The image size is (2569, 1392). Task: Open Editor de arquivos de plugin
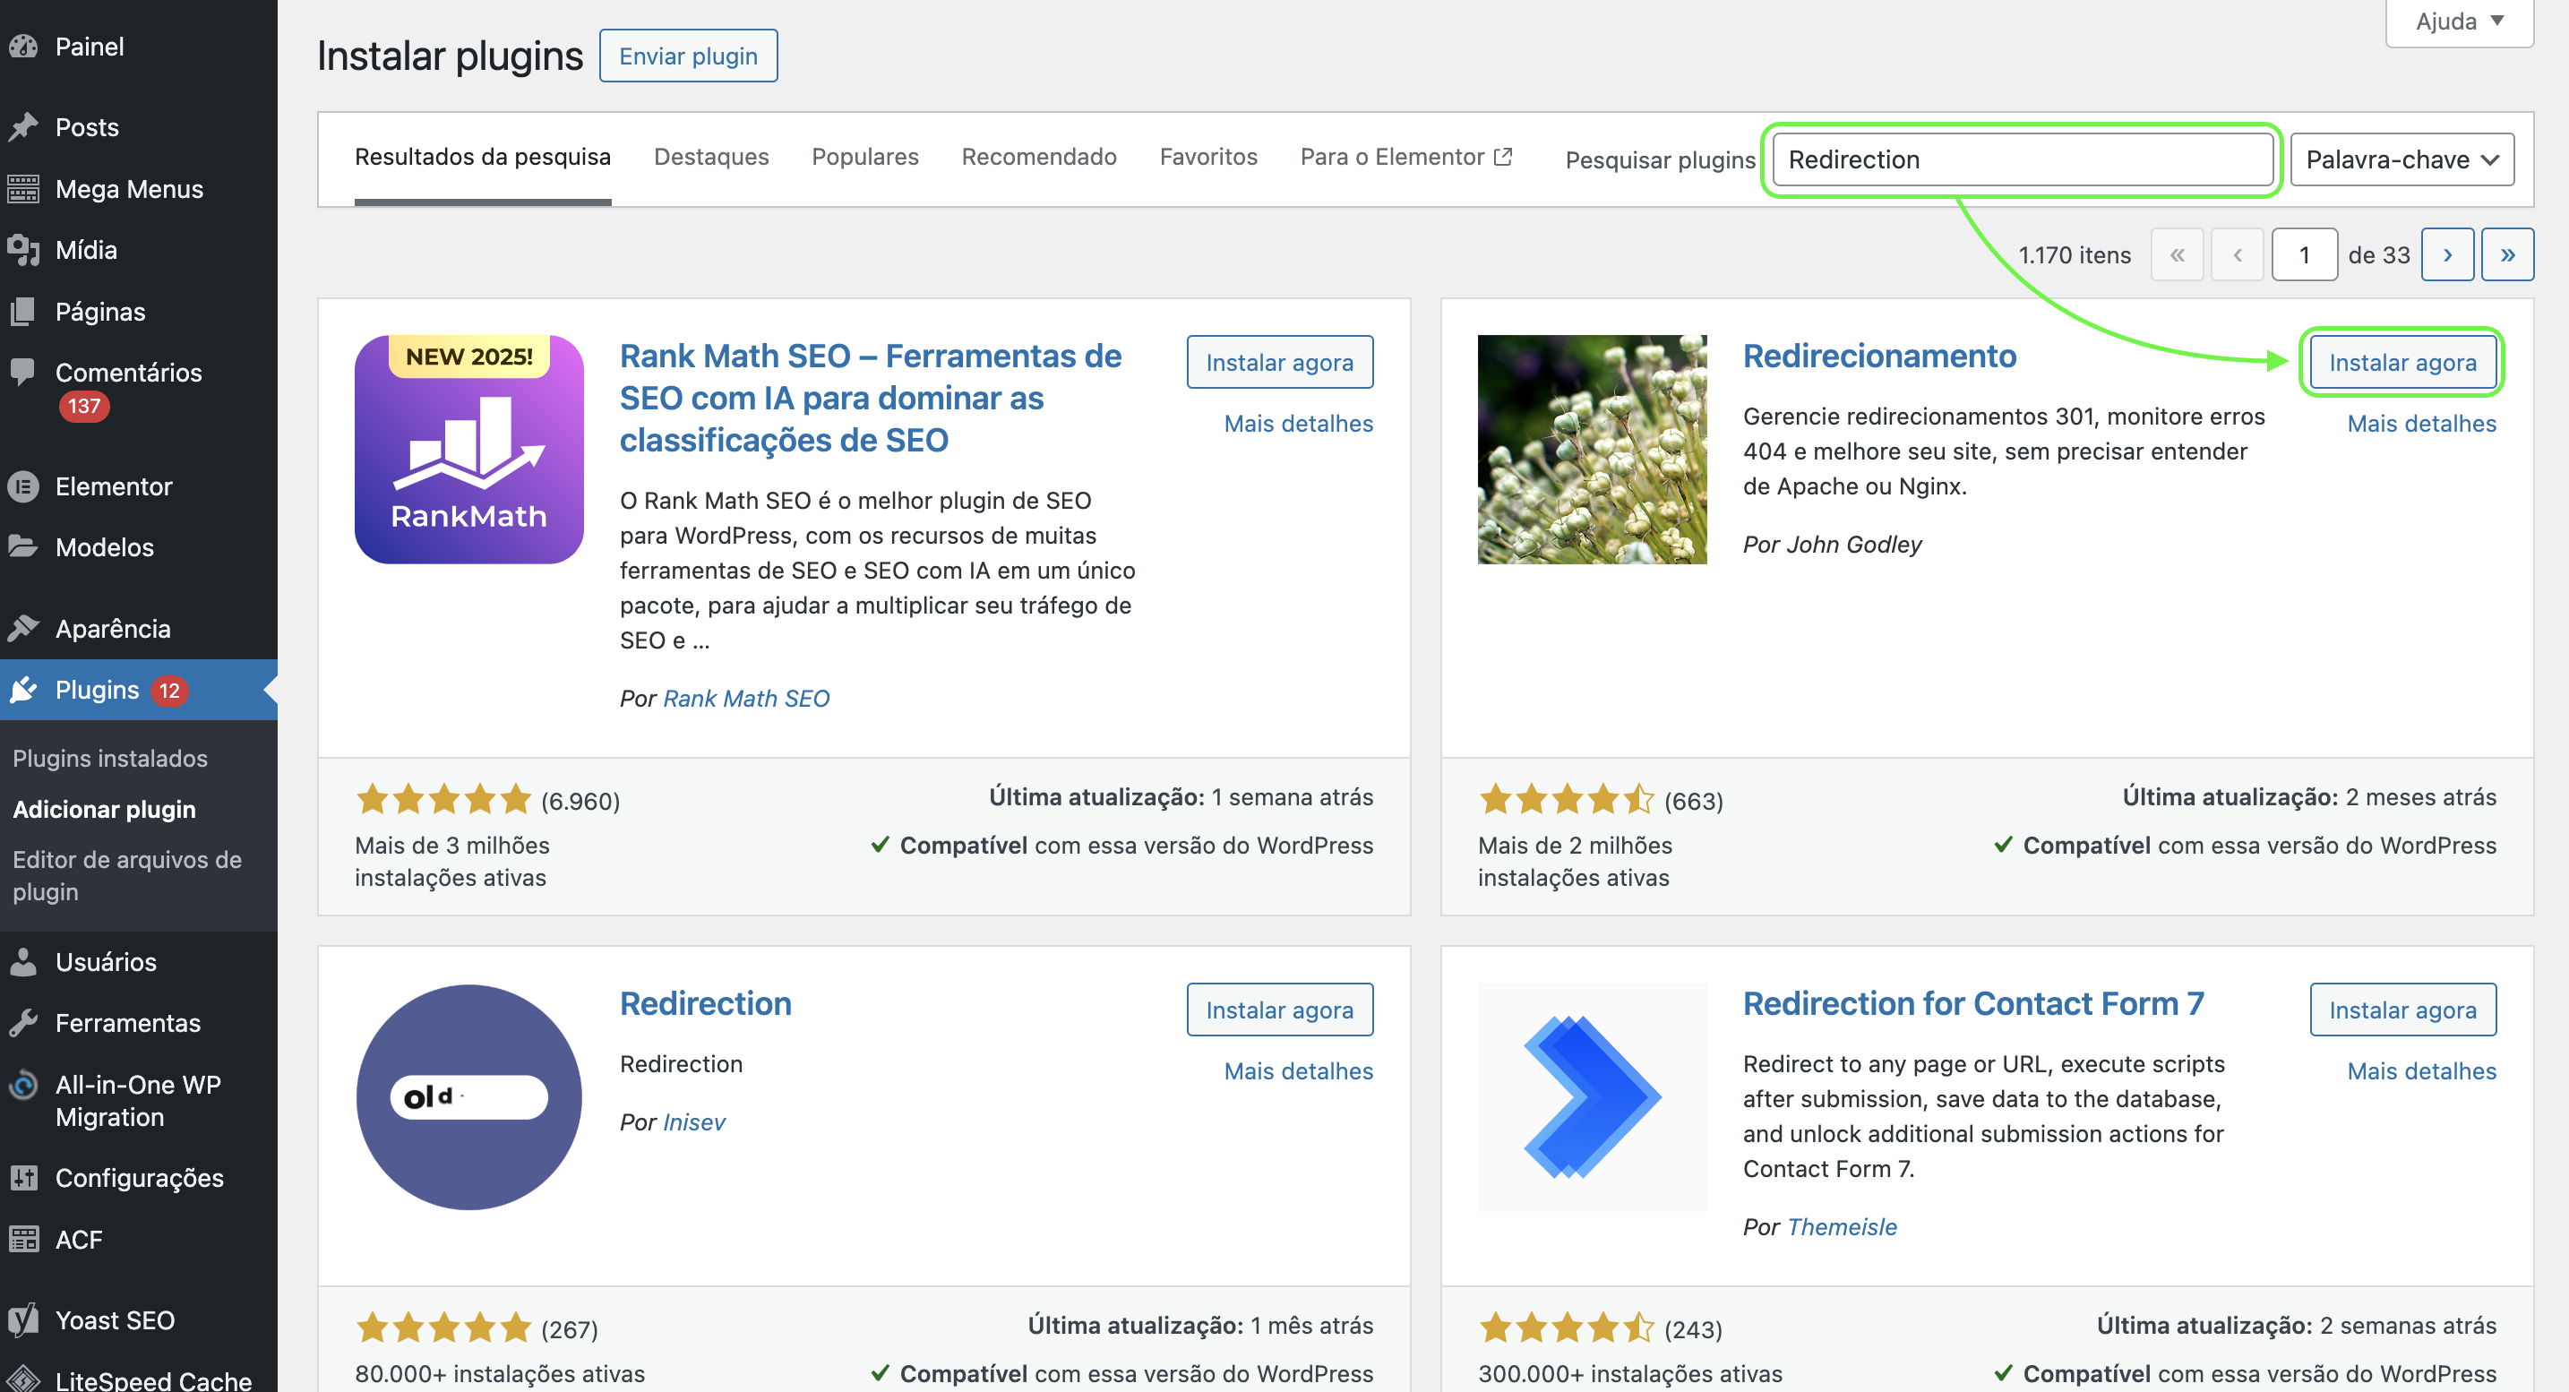click(128, 875)
